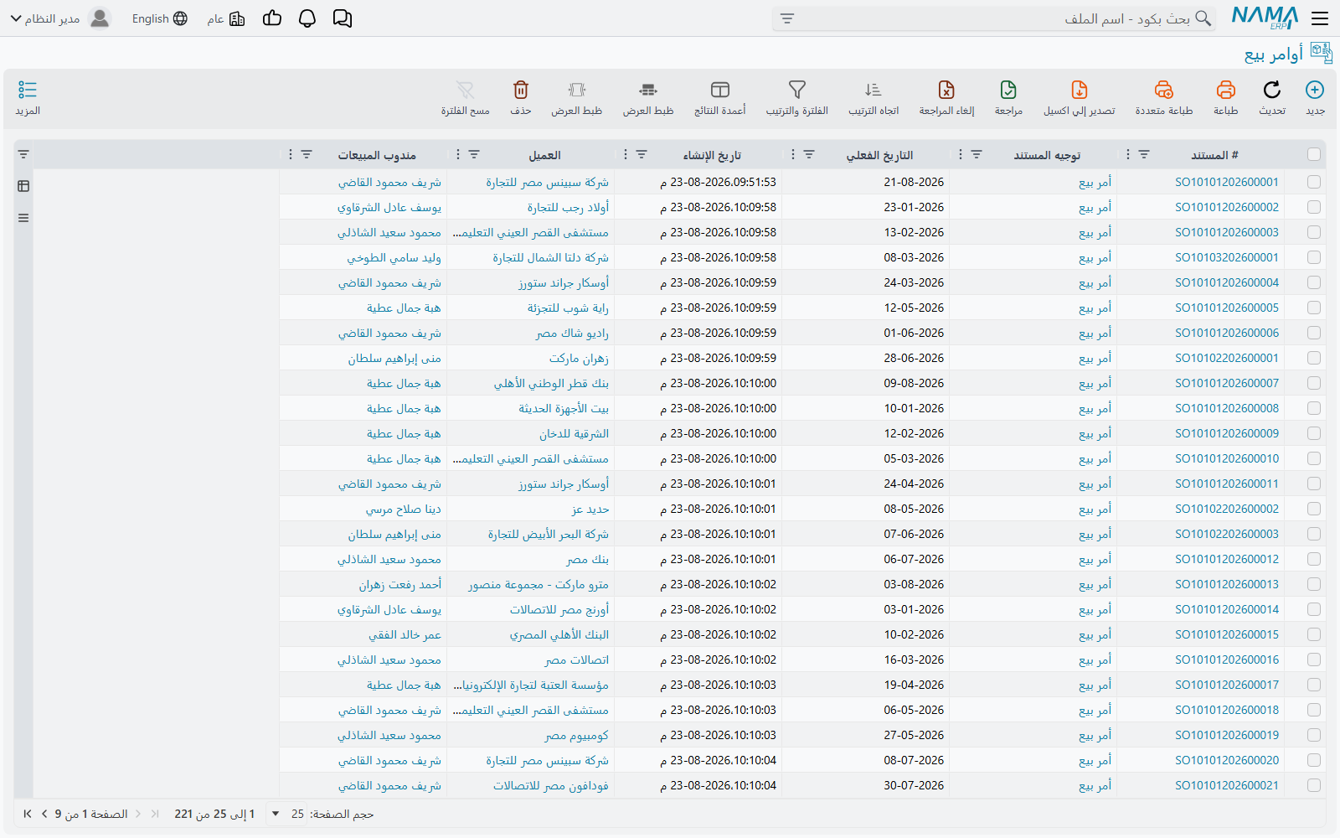Open طباعة متعددة multi-print
1340x838 pixels.
tap(1164, 97)
